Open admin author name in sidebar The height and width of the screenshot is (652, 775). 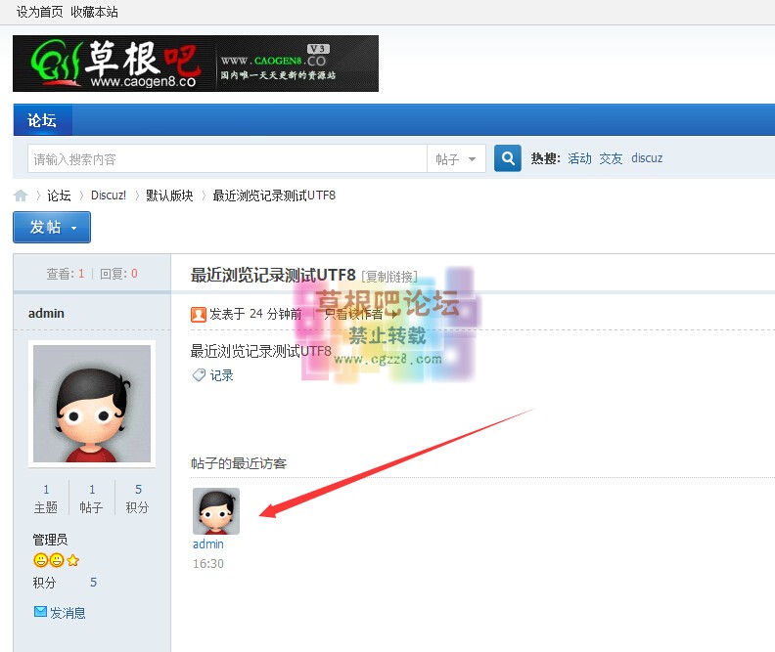coord(46,314)
